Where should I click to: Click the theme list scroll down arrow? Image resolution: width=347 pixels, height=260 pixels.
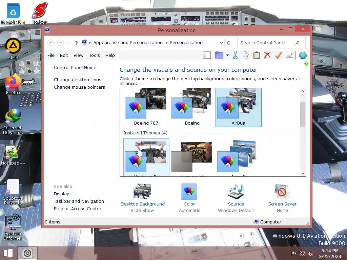303,174
